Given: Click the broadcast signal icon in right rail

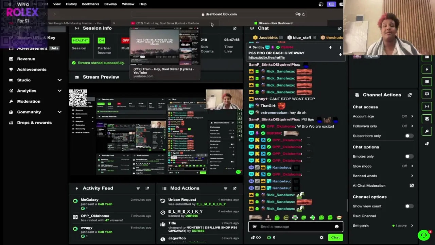Looking at the screenshot, I should click(x=427, y=106).
